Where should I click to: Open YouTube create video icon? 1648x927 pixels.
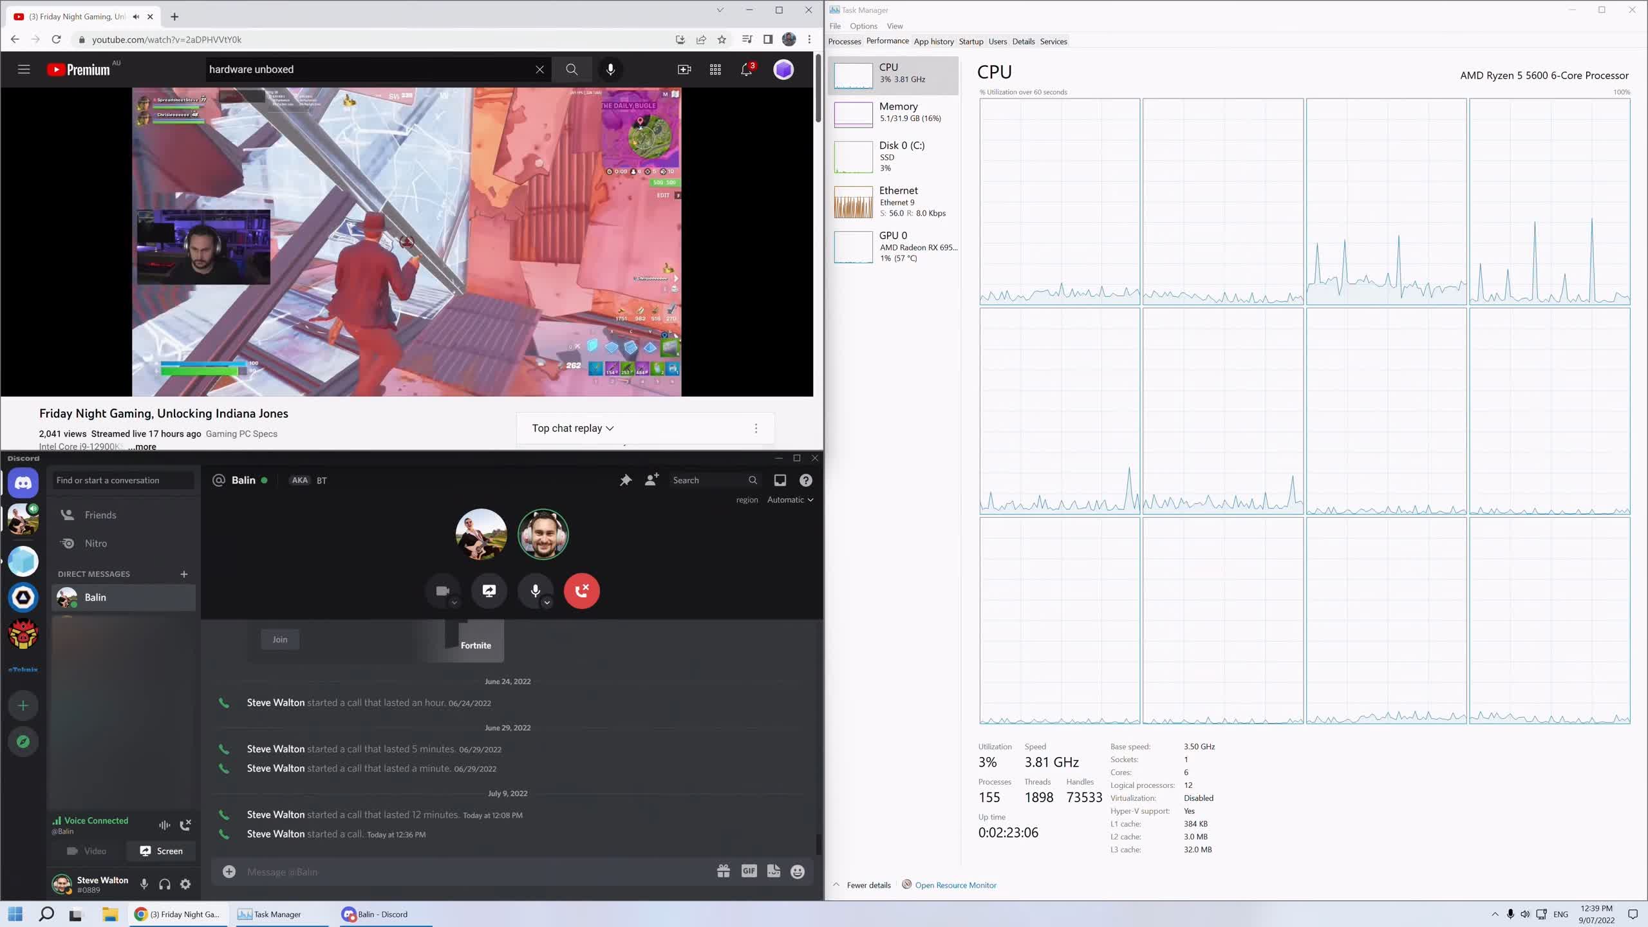click(x=684, y=70)
